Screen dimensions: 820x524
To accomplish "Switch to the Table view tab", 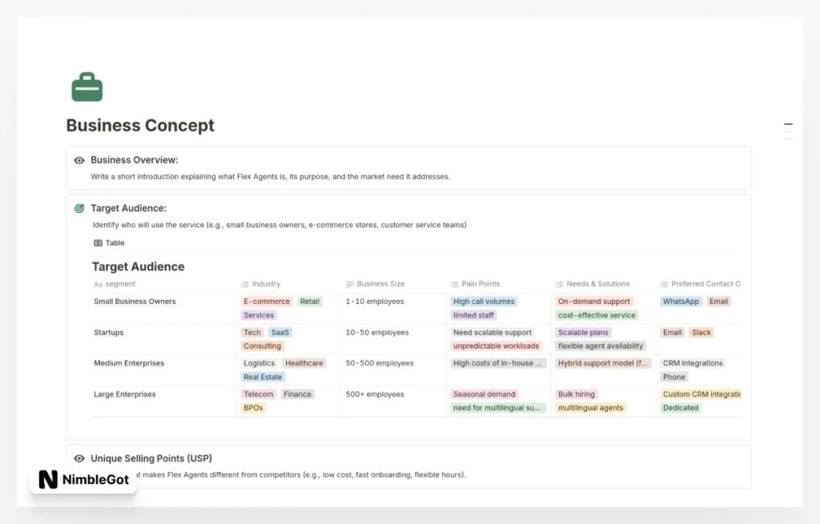I will coord(115,243).
